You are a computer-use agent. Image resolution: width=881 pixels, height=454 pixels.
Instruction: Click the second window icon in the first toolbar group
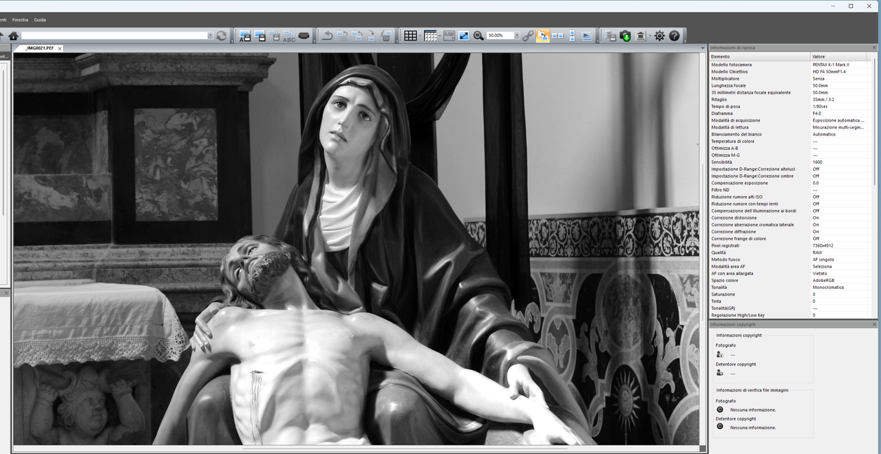(259, 36)
